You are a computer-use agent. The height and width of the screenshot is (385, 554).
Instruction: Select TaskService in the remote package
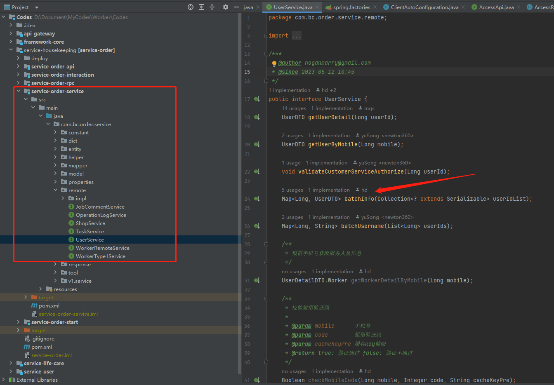click(90, 231)
